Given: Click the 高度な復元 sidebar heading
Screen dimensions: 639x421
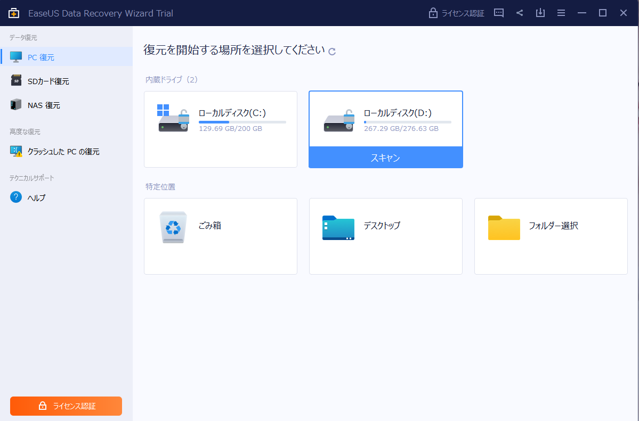Looking at the screenshot, I should (25, 132).
